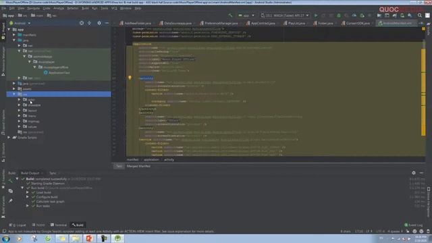Click the Make Project hammer icon

230,16
